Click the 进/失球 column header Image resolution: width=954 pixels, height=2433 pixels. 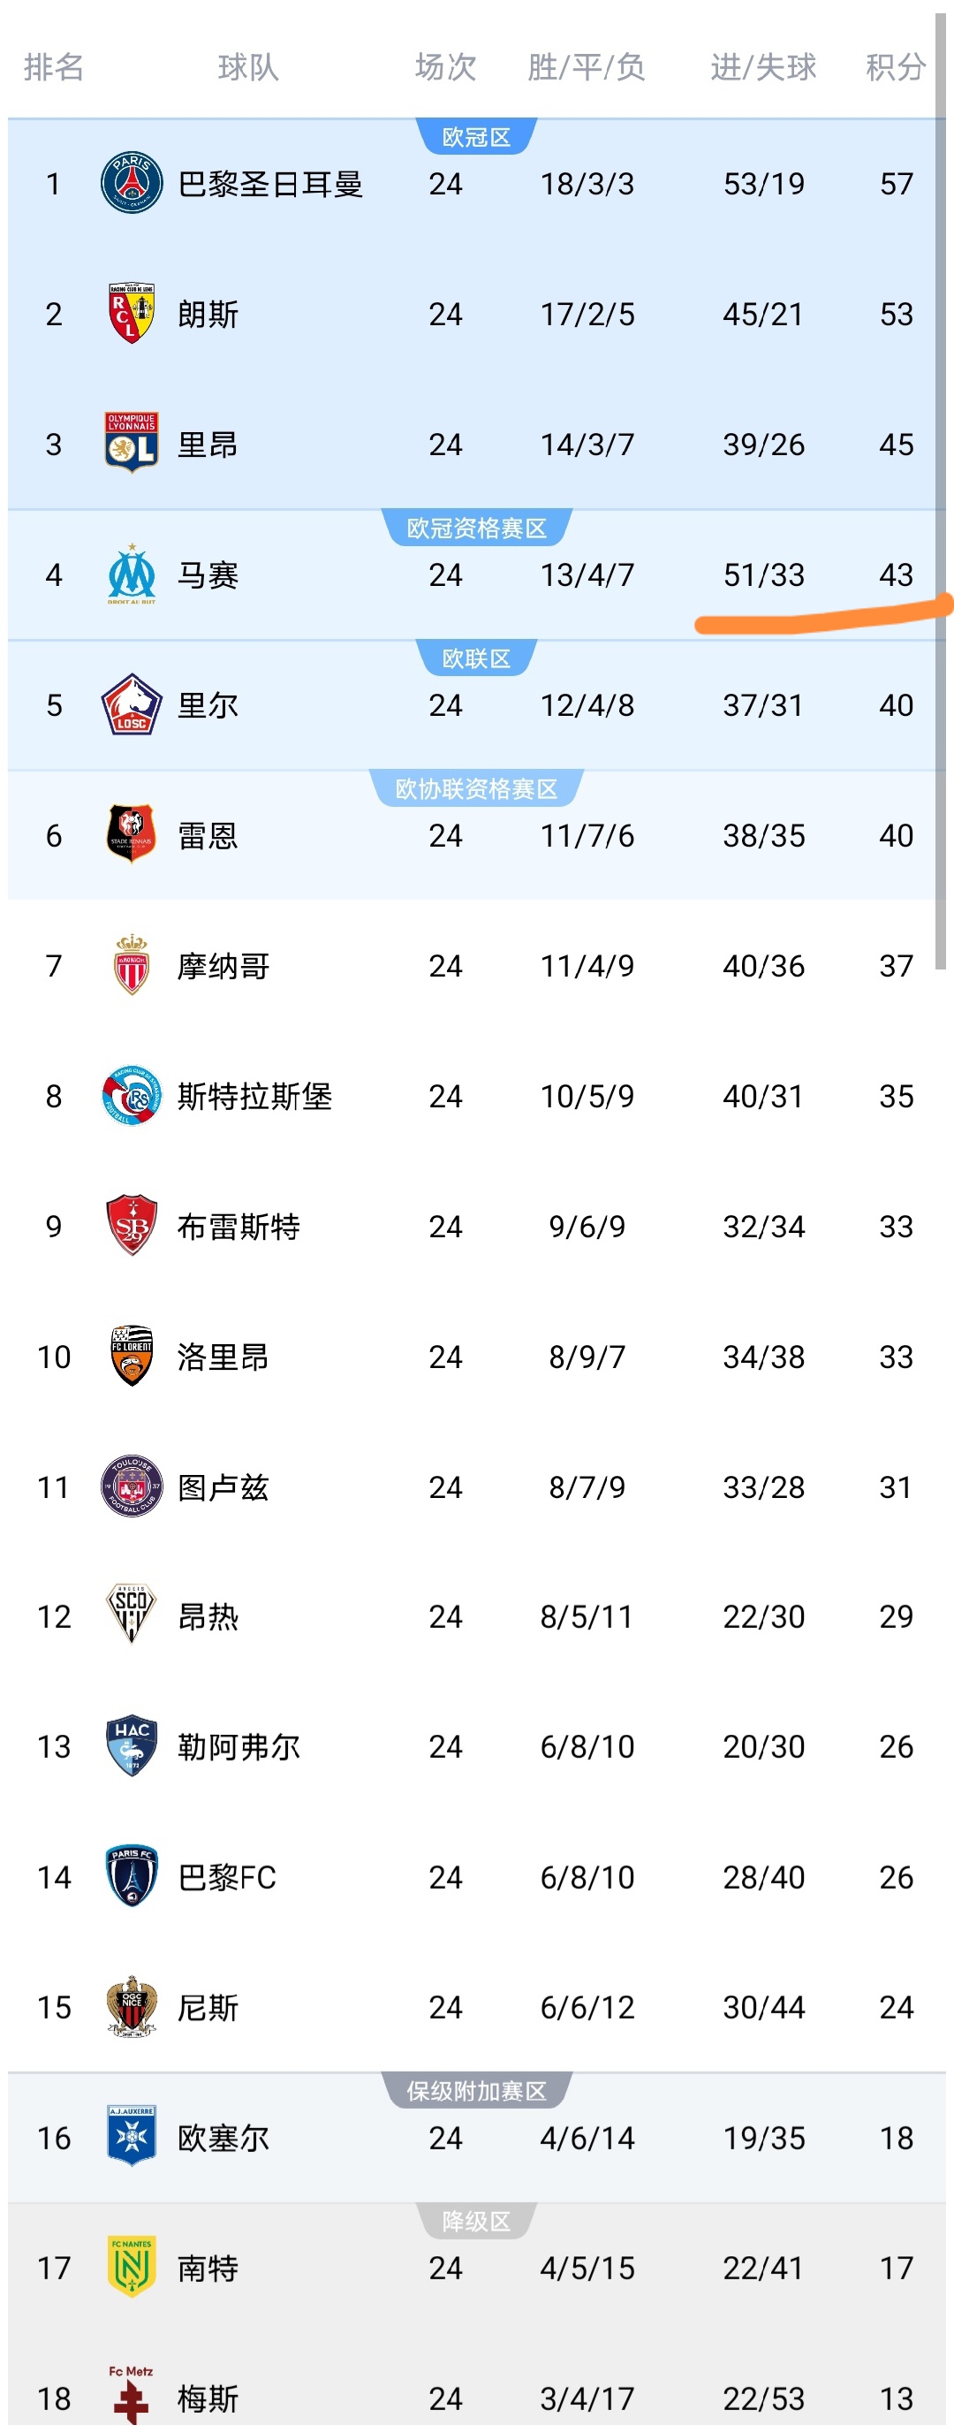(x=763, y=67)
